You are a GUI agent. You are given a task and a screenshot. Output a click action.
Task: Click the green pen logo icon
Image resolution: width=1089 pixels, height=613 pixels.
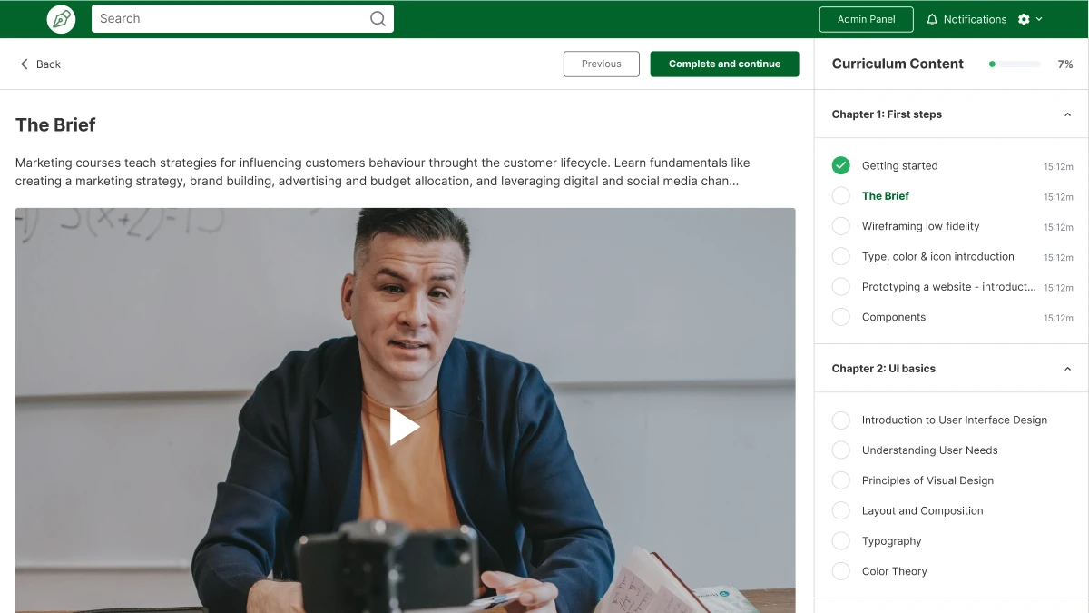[62, 19]
